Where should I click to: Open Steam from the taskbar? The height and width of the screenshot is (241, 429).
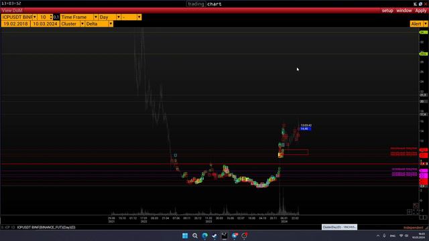click(x=214, y=236)
